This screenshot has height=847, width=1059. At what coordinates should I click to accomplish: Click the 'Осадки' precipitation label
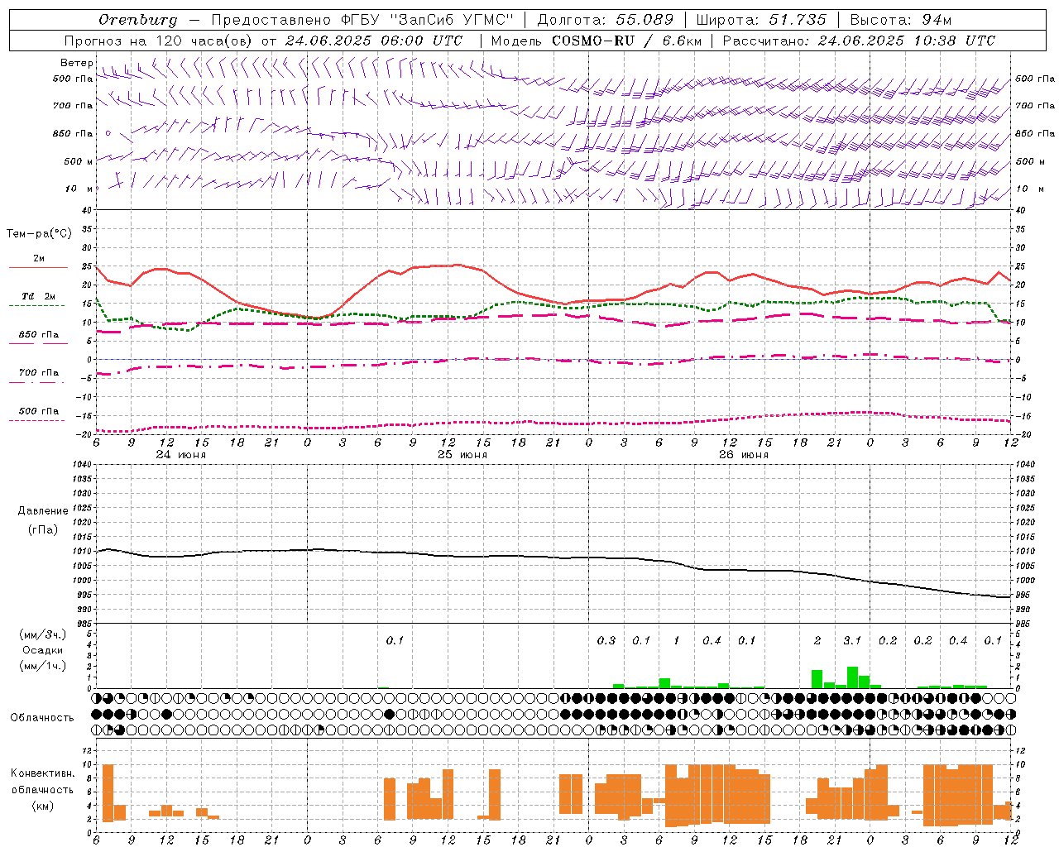coord(42,650)
